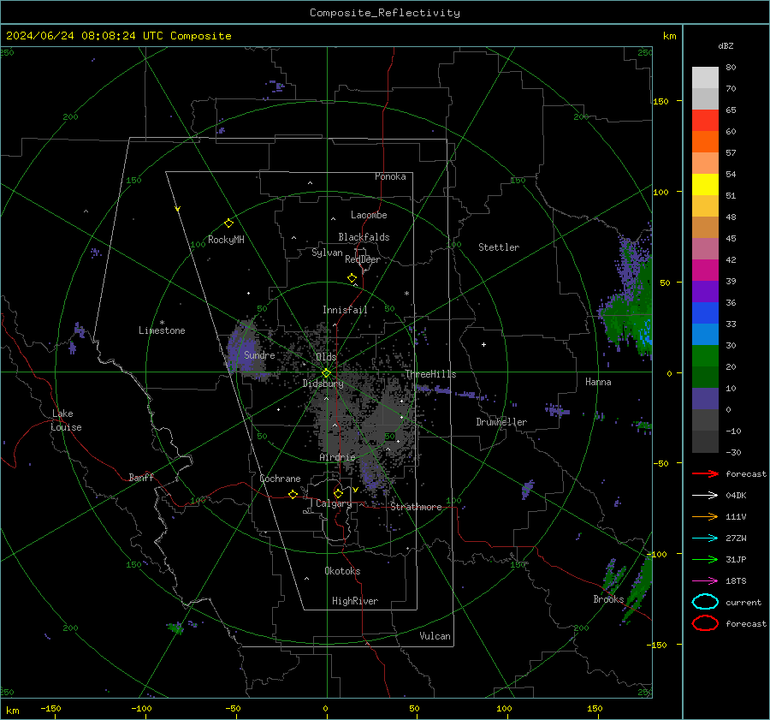Screen dimensions: 770x720
Task: Click the green 31JP arrow icon
Action: click(705, 559)
